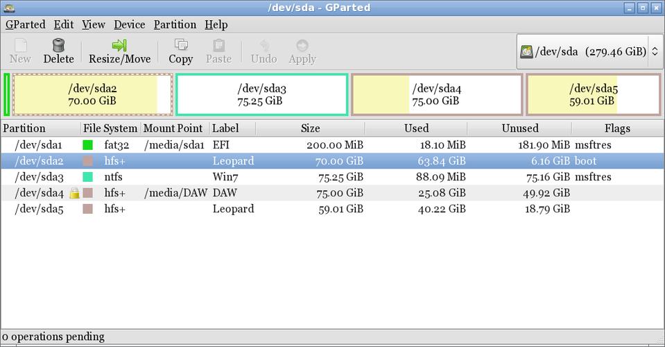This screenshot has width=665, height=347.
Task: Click the Resize/Move toolbar icon
Action: point(119,46)
